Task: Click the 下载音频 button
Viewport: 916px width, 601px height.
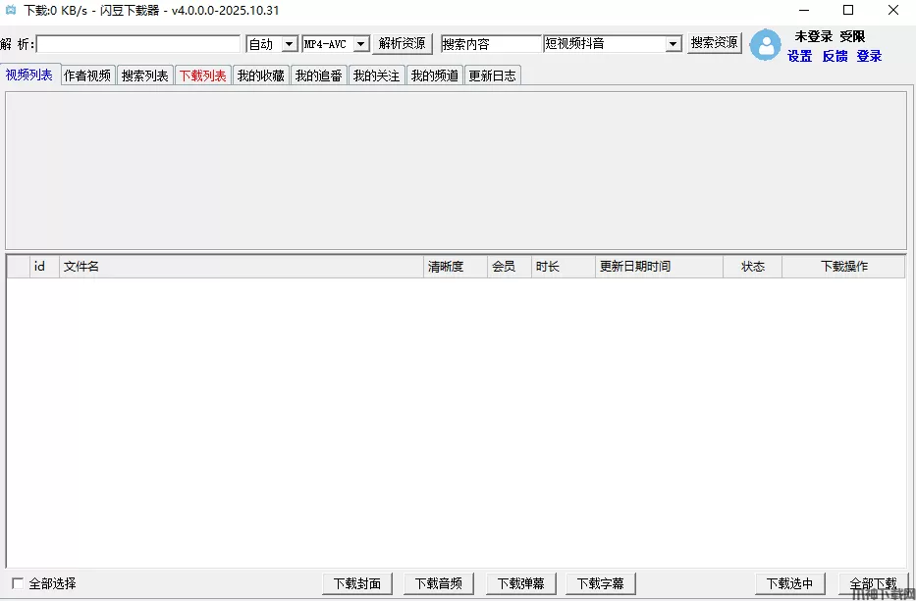Action: pyautogui.click(x=438, y=583)
